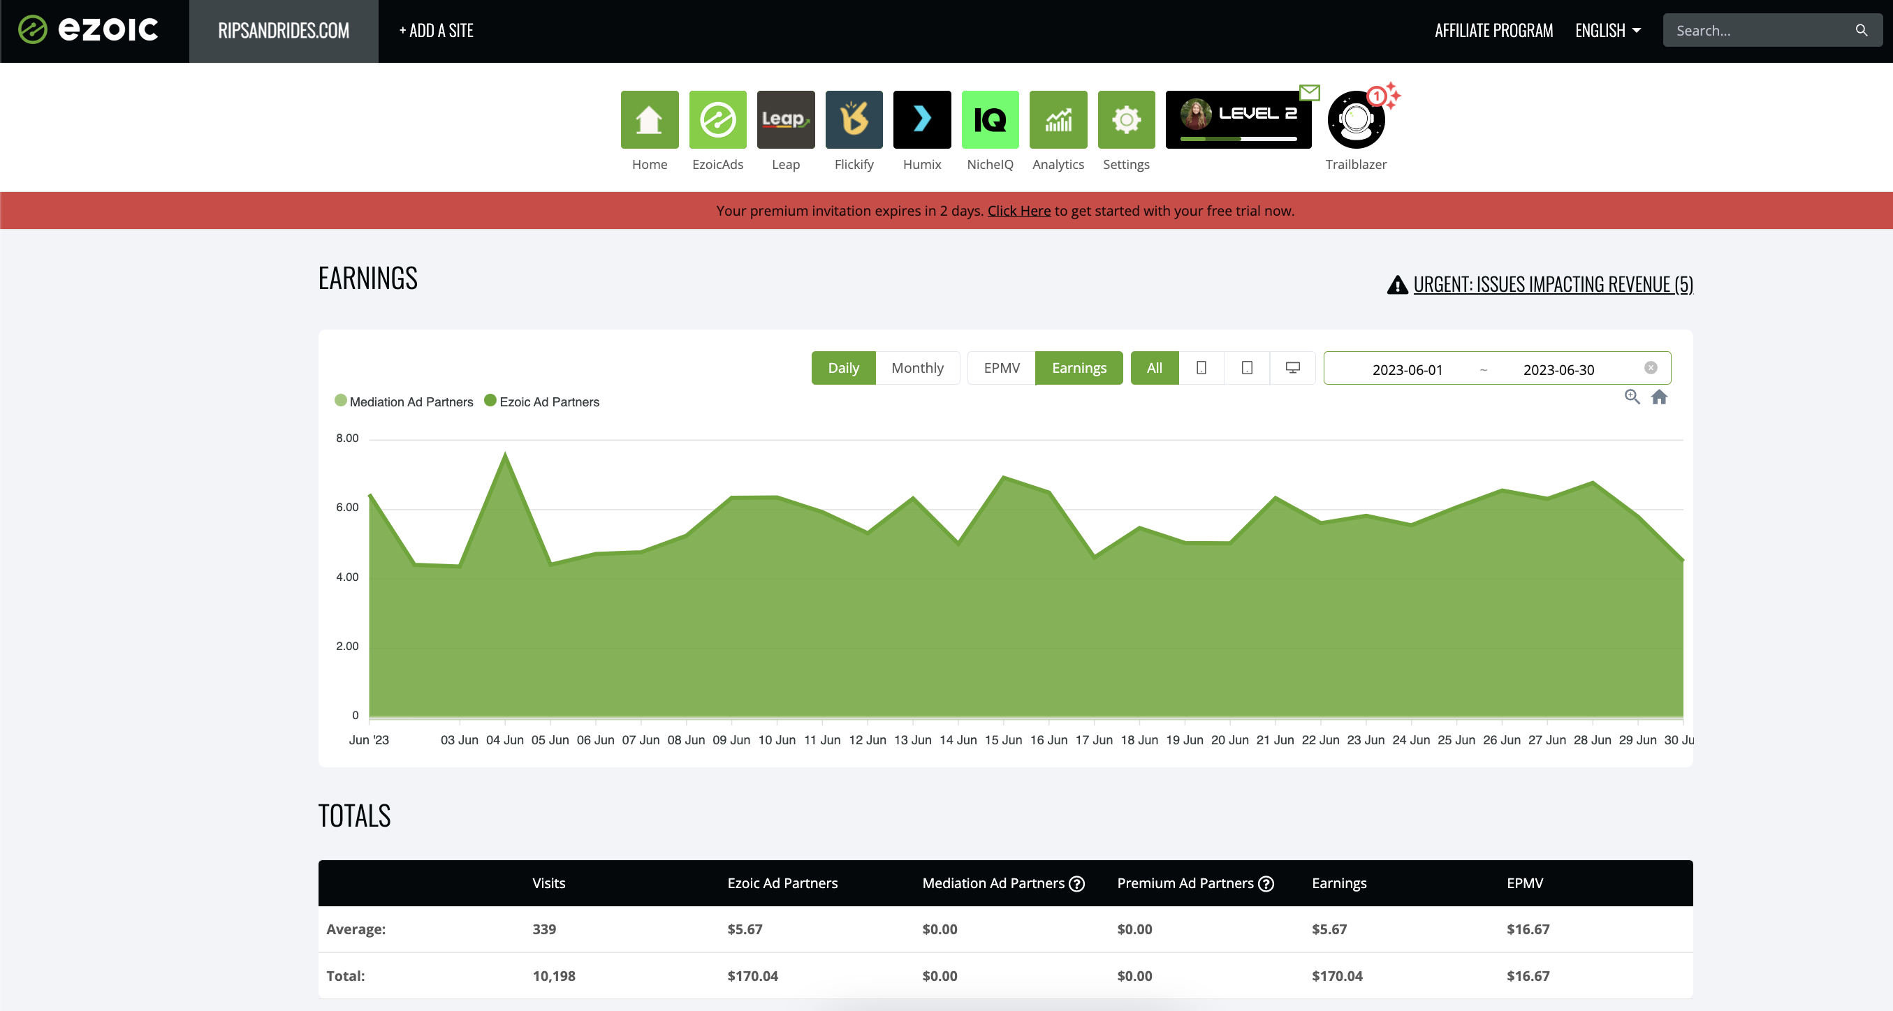
Task: Open the Level 2 profile badge
Action: click(1238, 120)
